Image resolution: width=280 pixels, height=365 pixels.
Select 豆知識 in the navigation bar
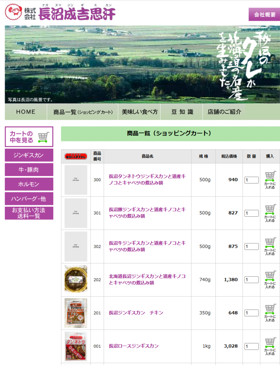point(182,112)
